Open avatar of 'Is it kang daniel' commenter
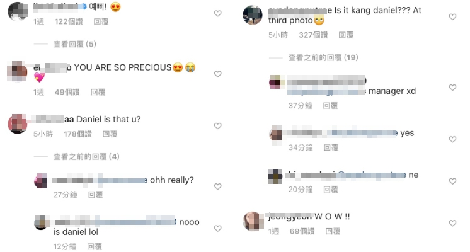470x252 pixels. point(253,15)
